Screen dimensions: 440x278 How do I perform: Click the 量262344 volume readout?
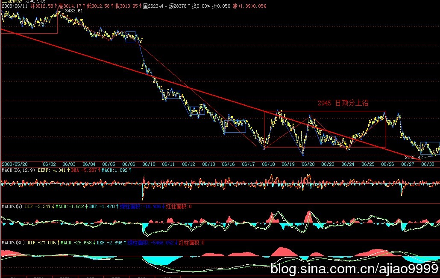coord(154,6)
